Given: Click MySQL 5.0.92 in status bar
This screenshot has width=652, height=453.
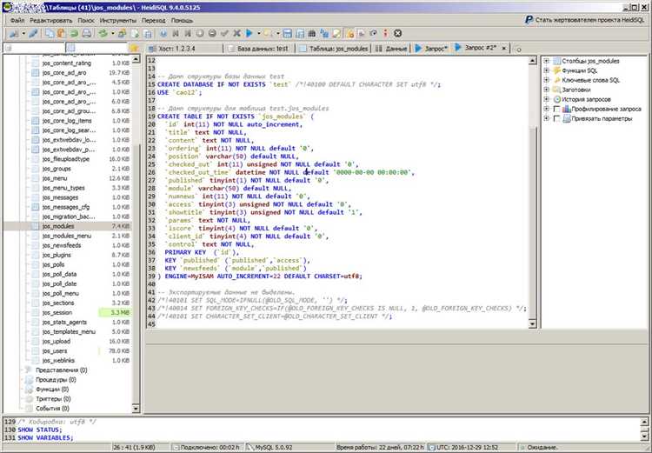Looking at the screenshot, I should pyautogui.click(x=274, y=448).
